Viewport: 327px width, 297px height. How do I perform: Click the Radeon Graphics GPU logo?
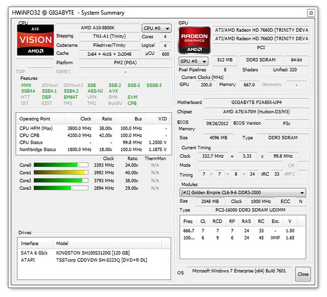click(194, 40)
